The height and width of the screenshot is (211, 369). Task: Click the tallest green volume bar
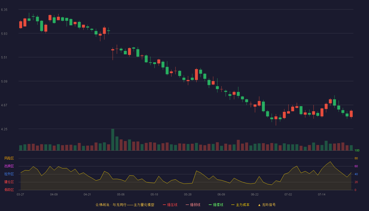coord(113,140)
